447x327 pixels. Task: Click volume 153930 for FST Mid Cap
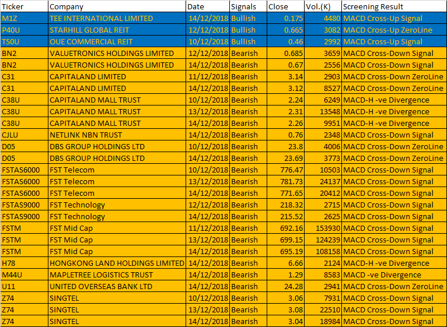(323, 228)
